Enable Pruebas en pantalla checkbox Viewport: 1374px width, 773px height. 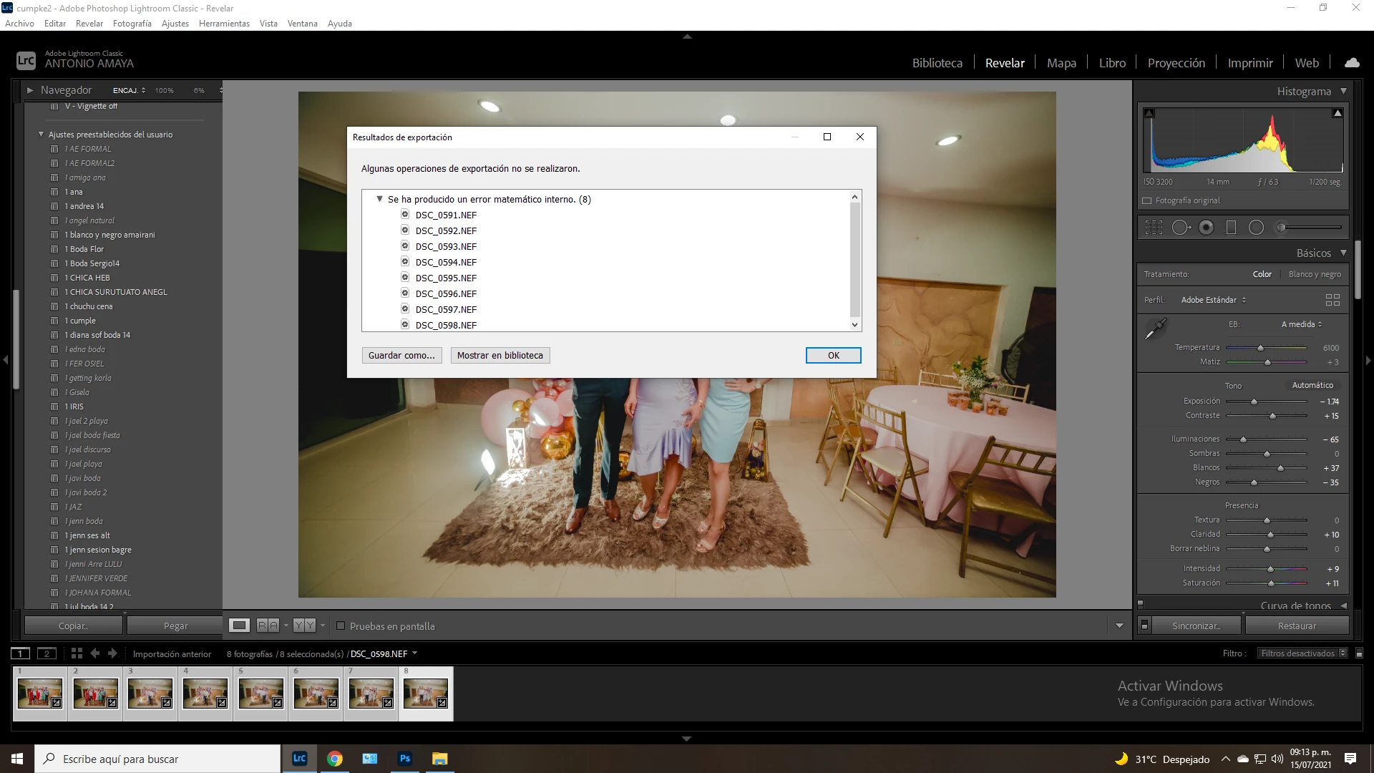coord(341,626)
